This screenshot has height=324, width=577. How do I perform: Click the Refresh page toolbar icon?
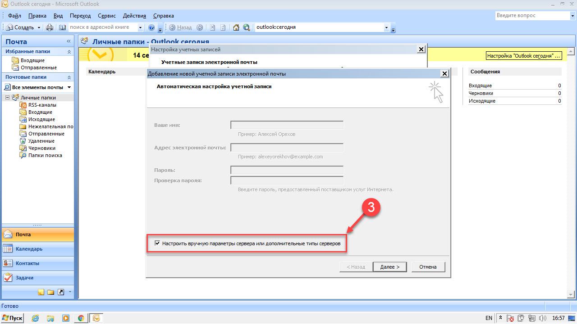[223, 27]
